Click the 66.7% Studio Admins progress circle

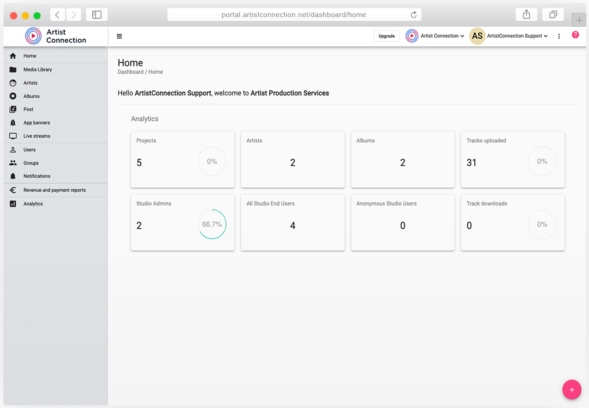212,225
